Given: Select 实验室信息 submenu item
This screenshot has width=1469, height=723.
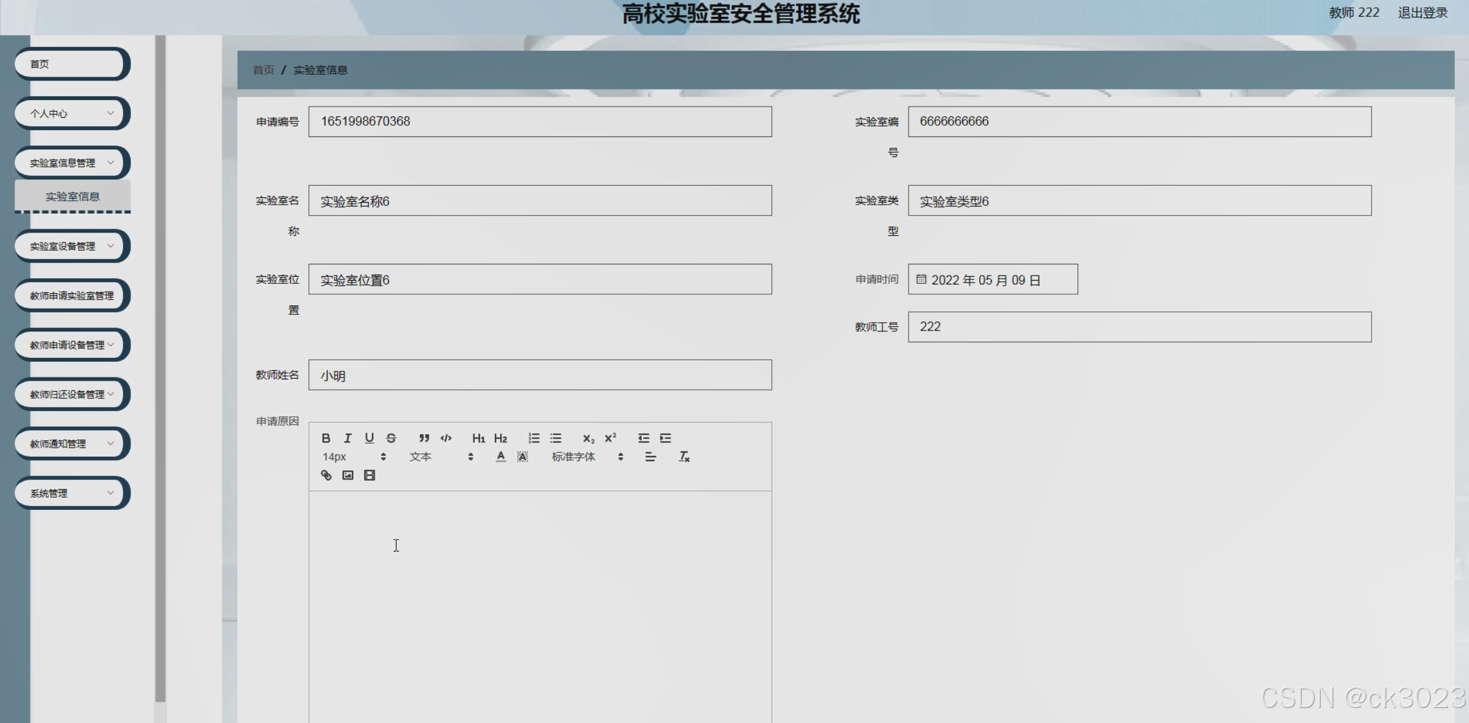Looking at the screenshot, I should 72,196.
